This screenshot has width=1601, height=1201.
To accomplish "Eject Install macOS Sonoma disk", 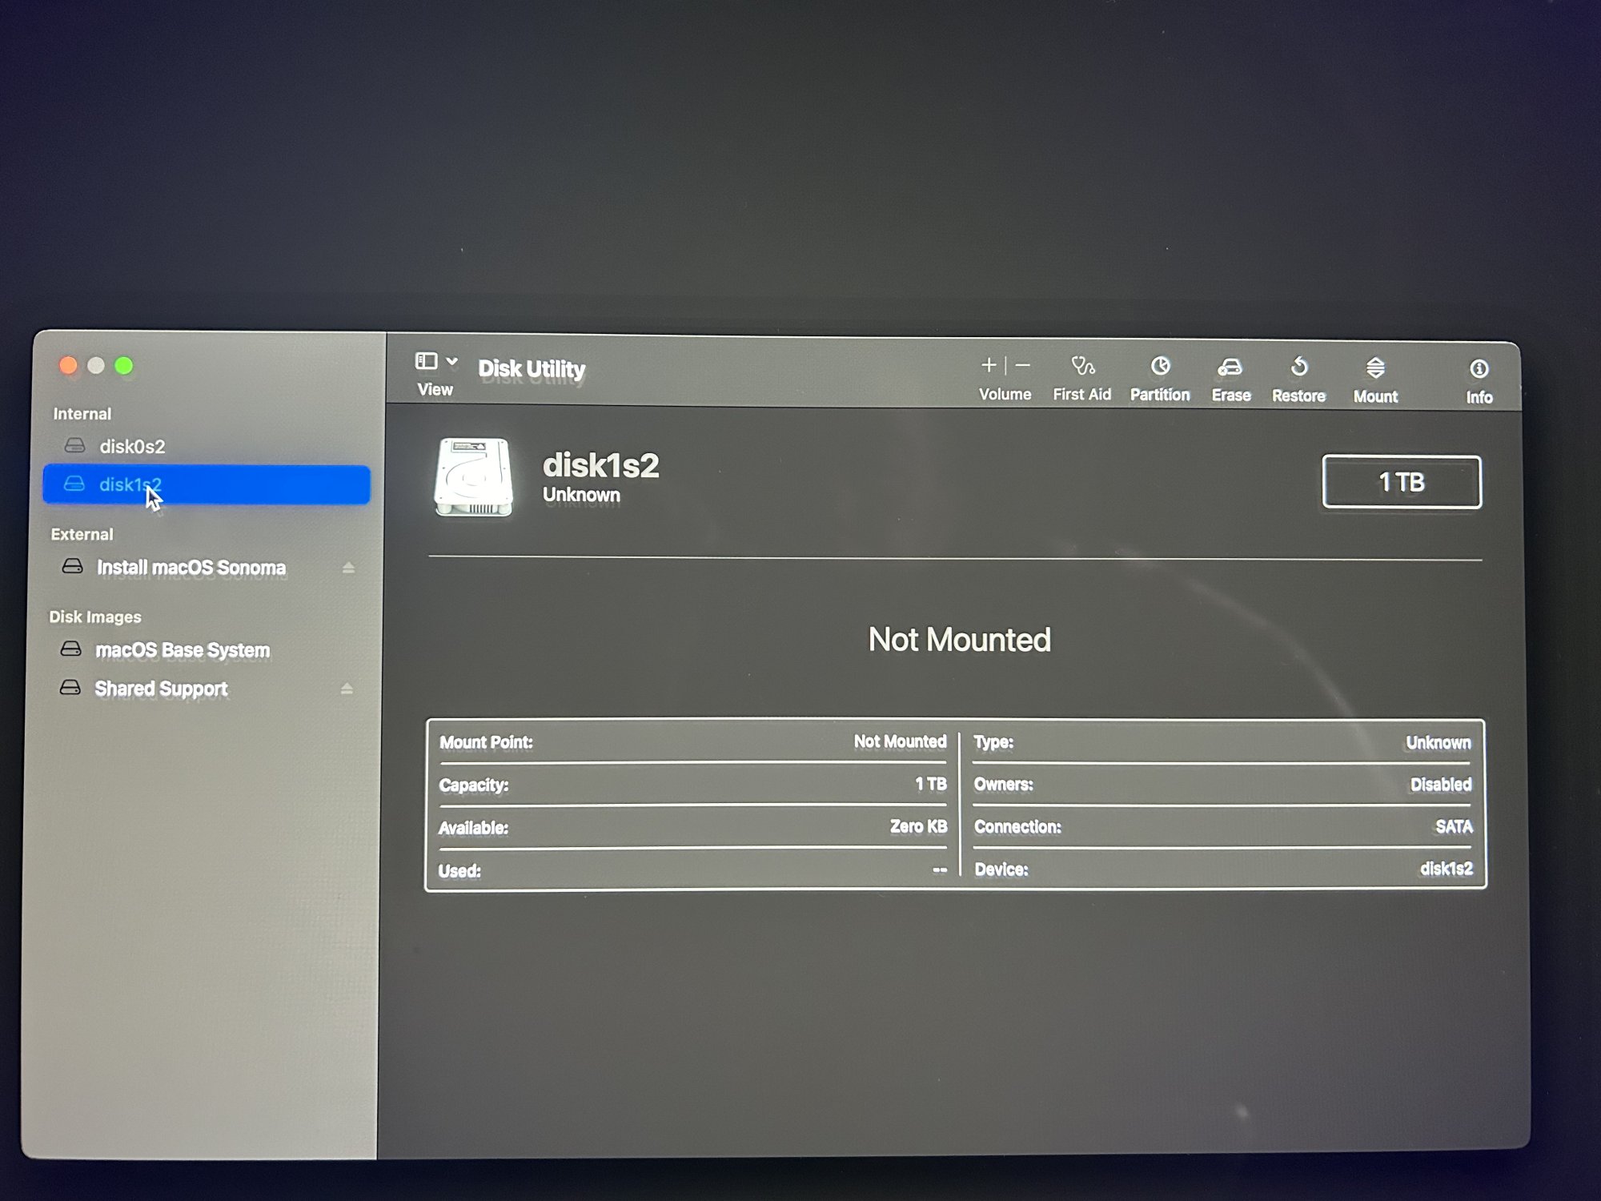I will (348, 568).
